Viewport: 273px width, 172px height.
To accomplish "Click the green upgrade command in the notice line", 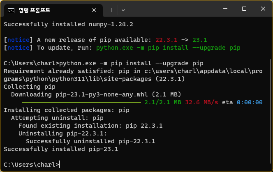I will click(x=168, y=48).
